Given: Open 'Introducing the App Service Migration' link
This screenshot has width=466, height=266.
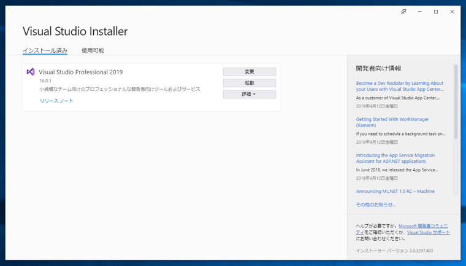Looking at the screenshot, I should coord(395,158).
